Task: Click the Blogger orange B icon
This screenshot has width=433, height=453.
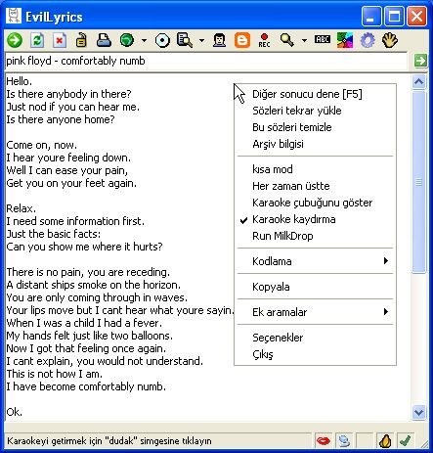Action: [x=242, y=40]
